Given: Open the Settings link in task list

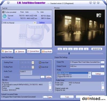Looking at the screenshot, I should coord(42,23).
